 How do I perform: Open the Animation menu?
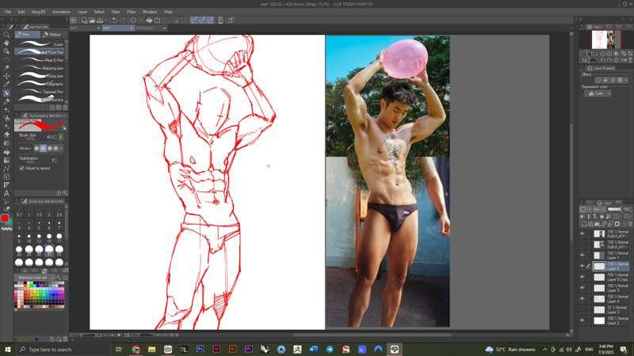tap(62, 12)
